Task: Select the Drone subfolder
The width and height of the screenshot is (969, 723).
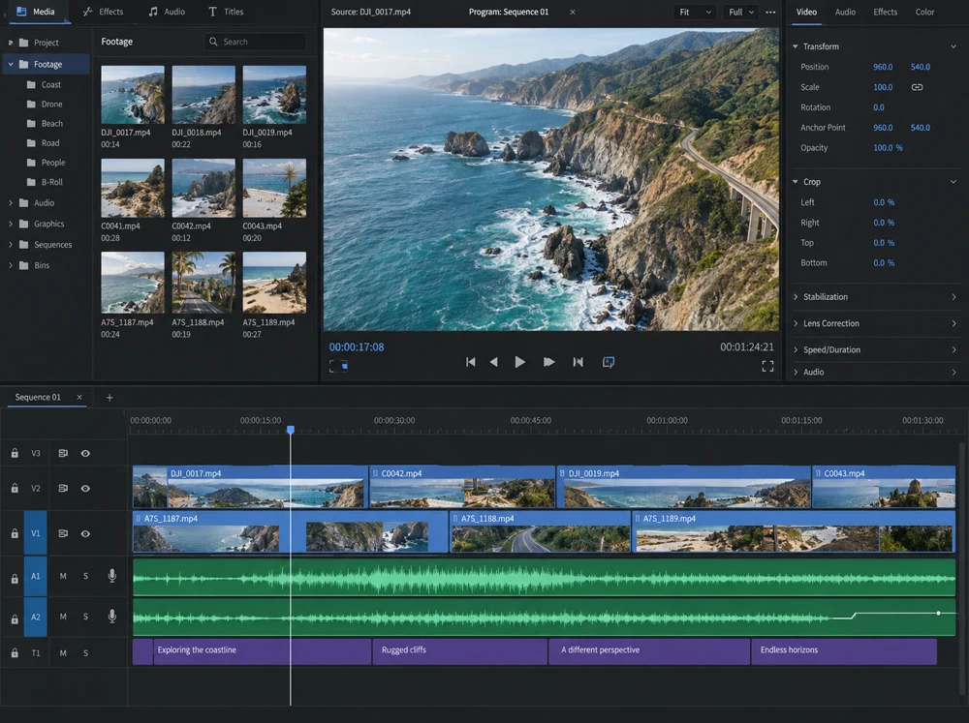Action: (x=52, y=105)
